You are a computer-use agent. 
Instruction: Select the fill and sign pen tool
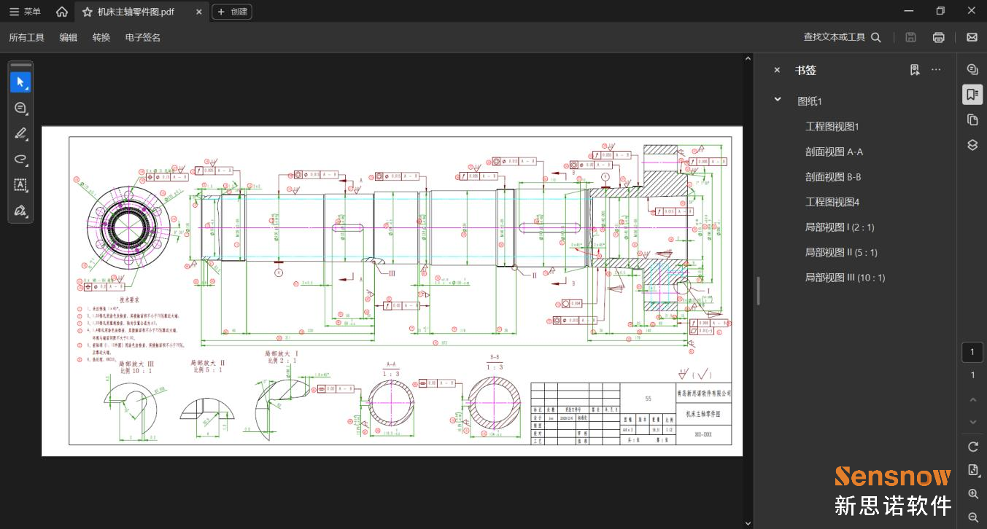coord(20,211)
